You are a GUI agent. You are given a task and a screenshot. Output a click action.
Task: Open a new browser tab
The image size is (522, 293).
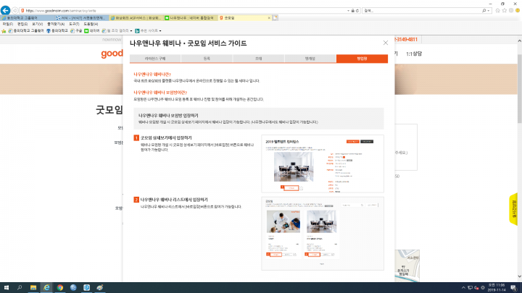pyautogui.click(x=275, y=18)
